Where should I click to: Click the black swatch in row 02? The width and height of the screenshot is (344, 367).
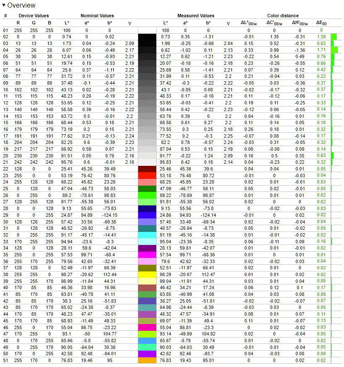tap(147, 37)
